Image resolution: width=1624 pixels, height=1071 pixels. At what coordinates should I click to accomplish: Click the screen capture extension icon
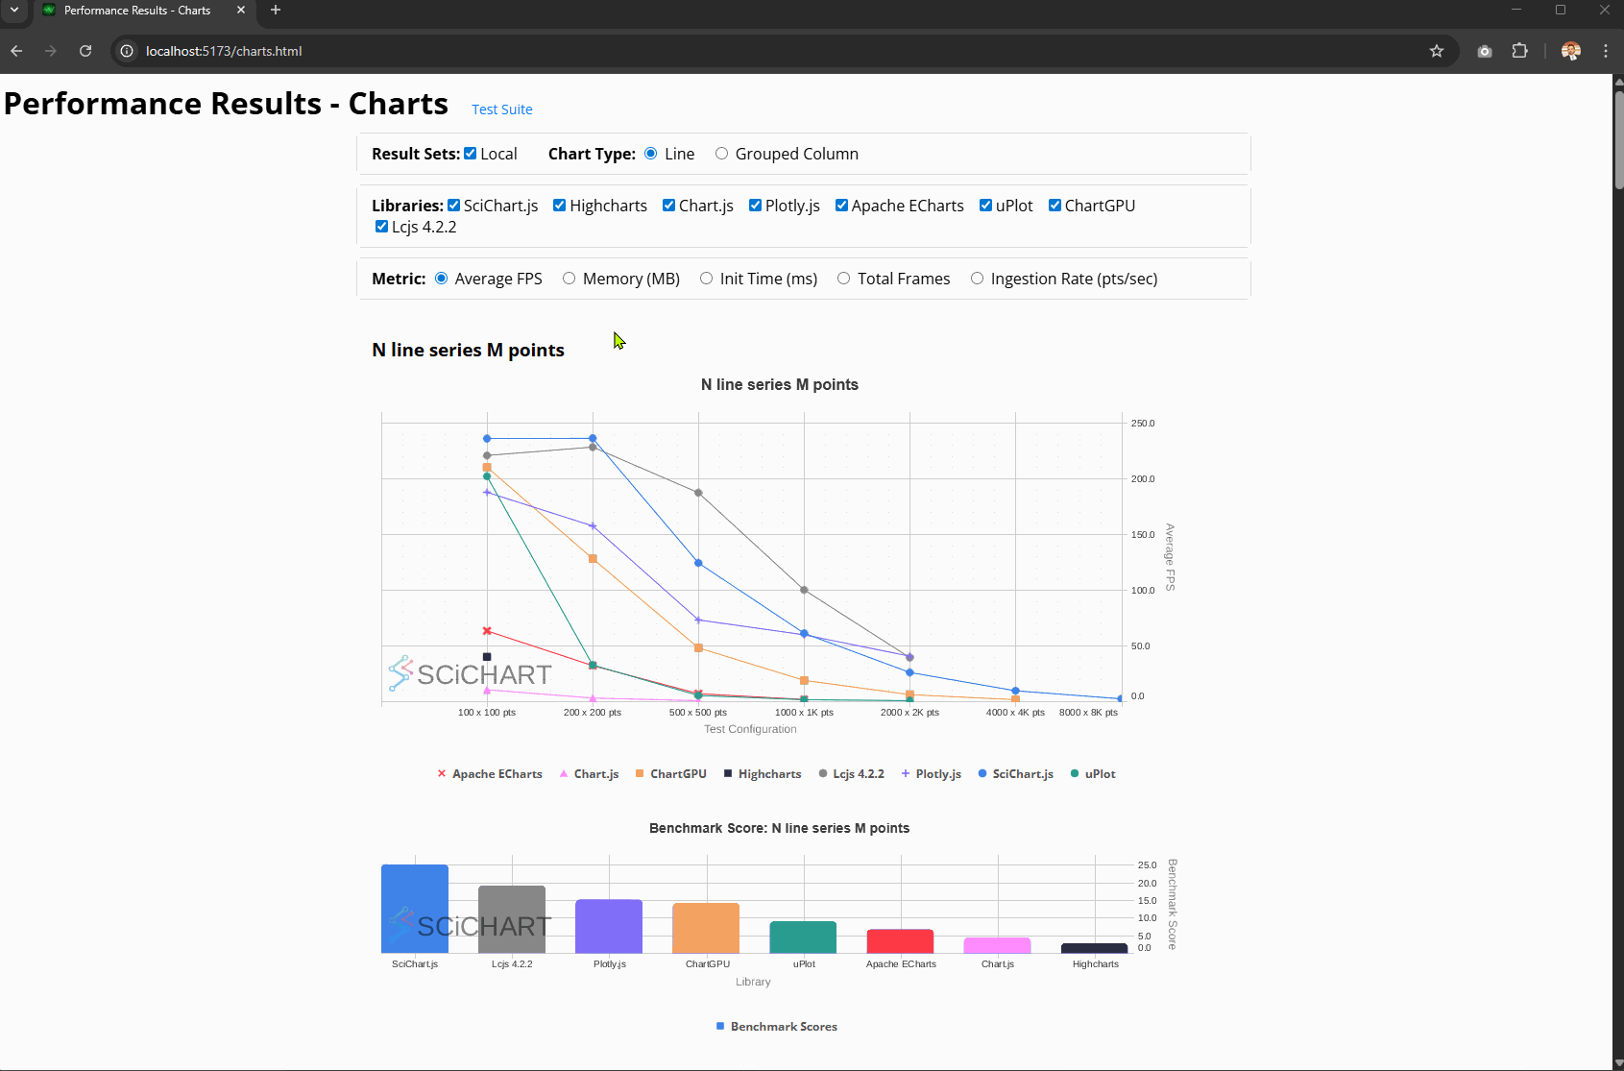tap(1484, 51)
